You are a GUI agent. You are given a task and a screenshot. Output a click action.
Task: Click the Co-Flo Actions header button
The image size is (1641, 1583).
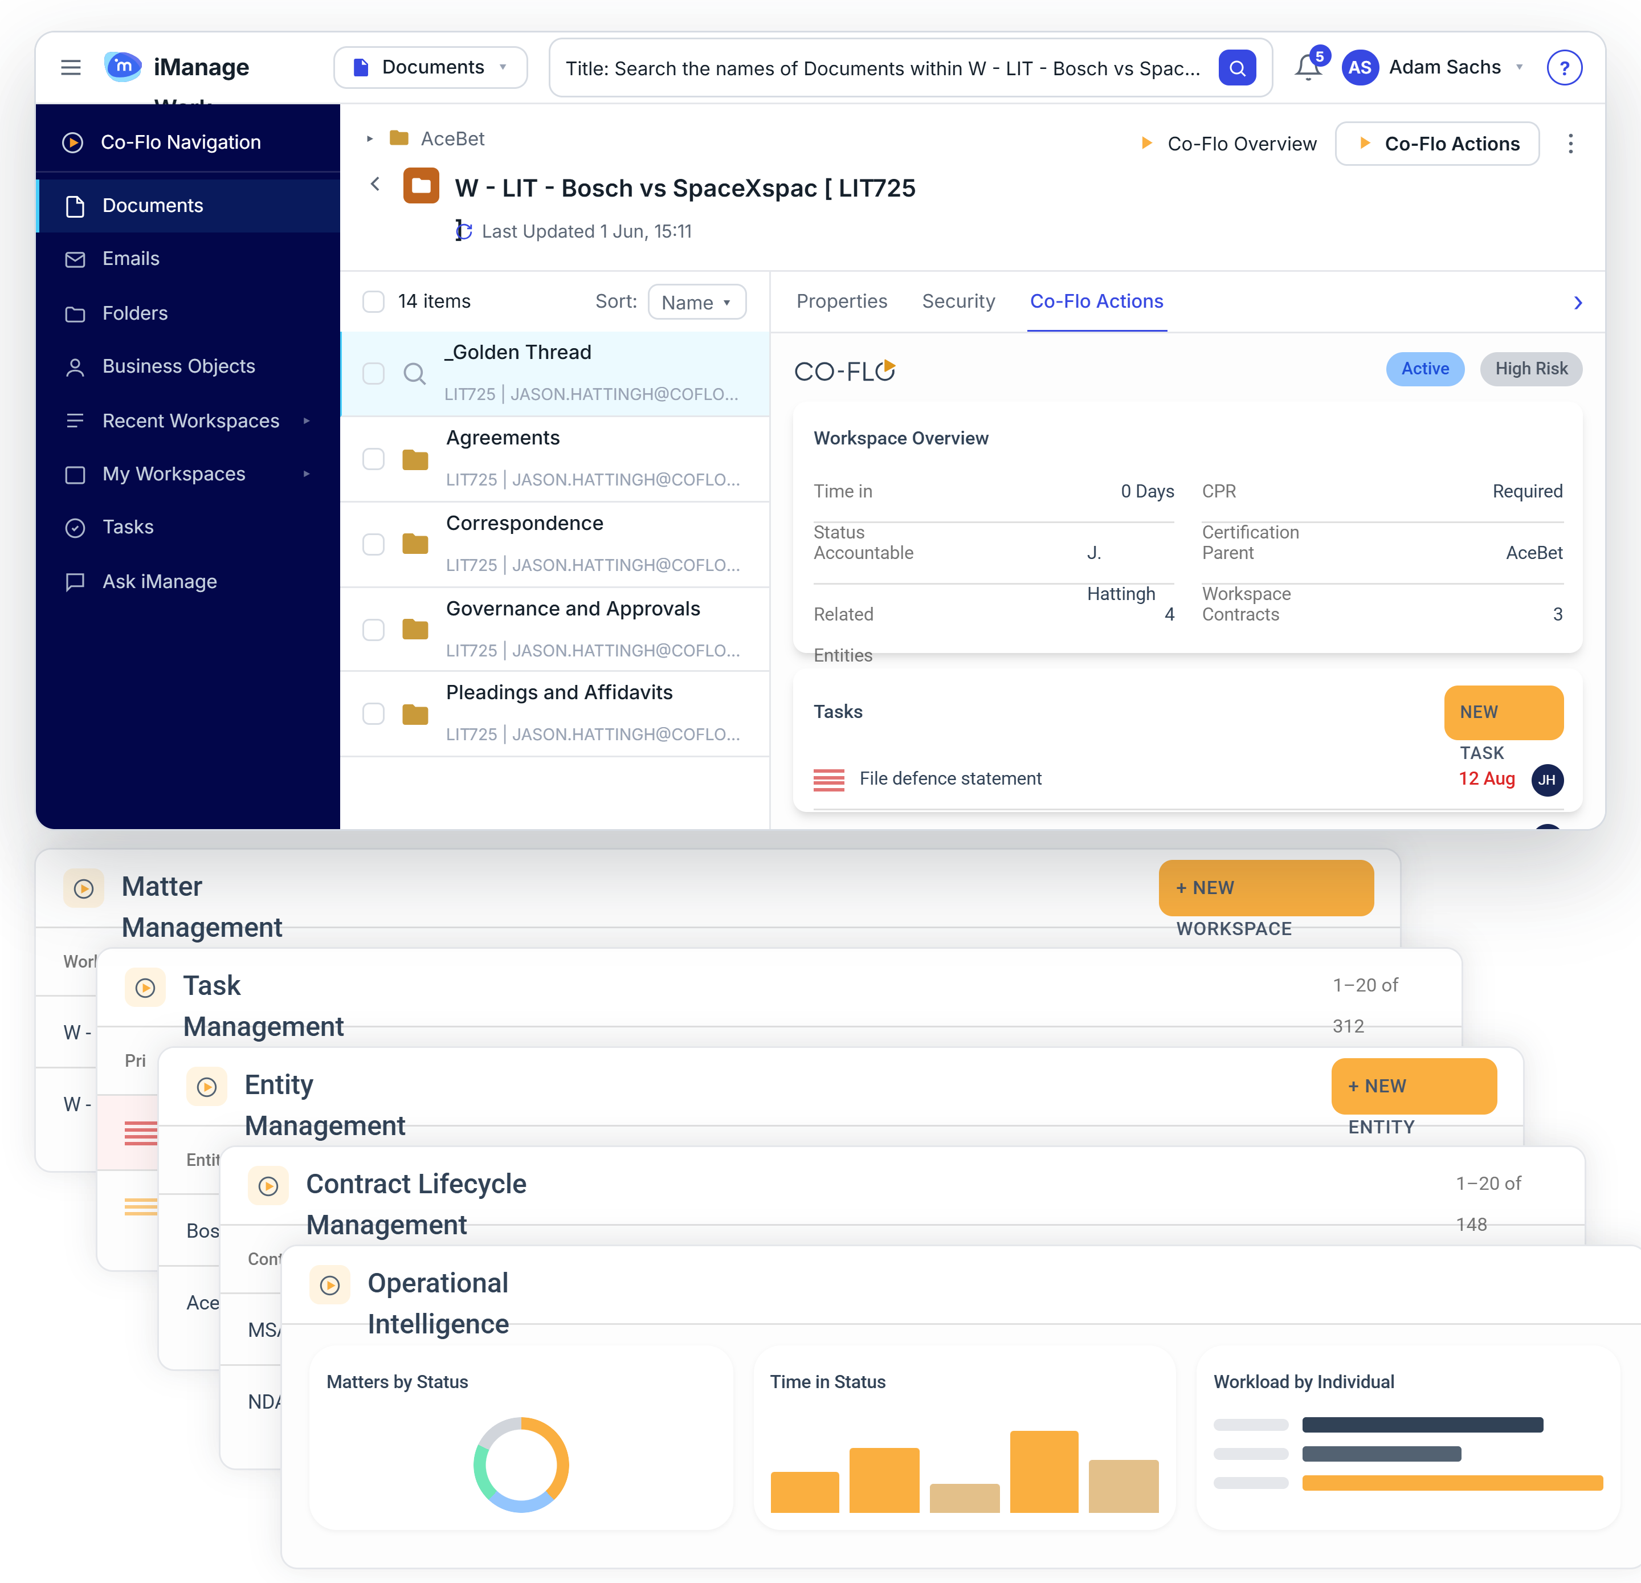pyautogui.click(x=1436, y=144)
